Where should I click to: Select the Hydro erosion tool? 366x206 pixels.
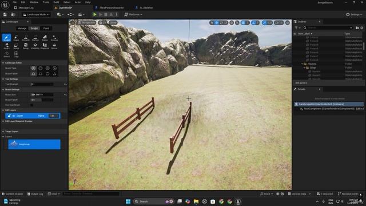[x=6, y=46]
